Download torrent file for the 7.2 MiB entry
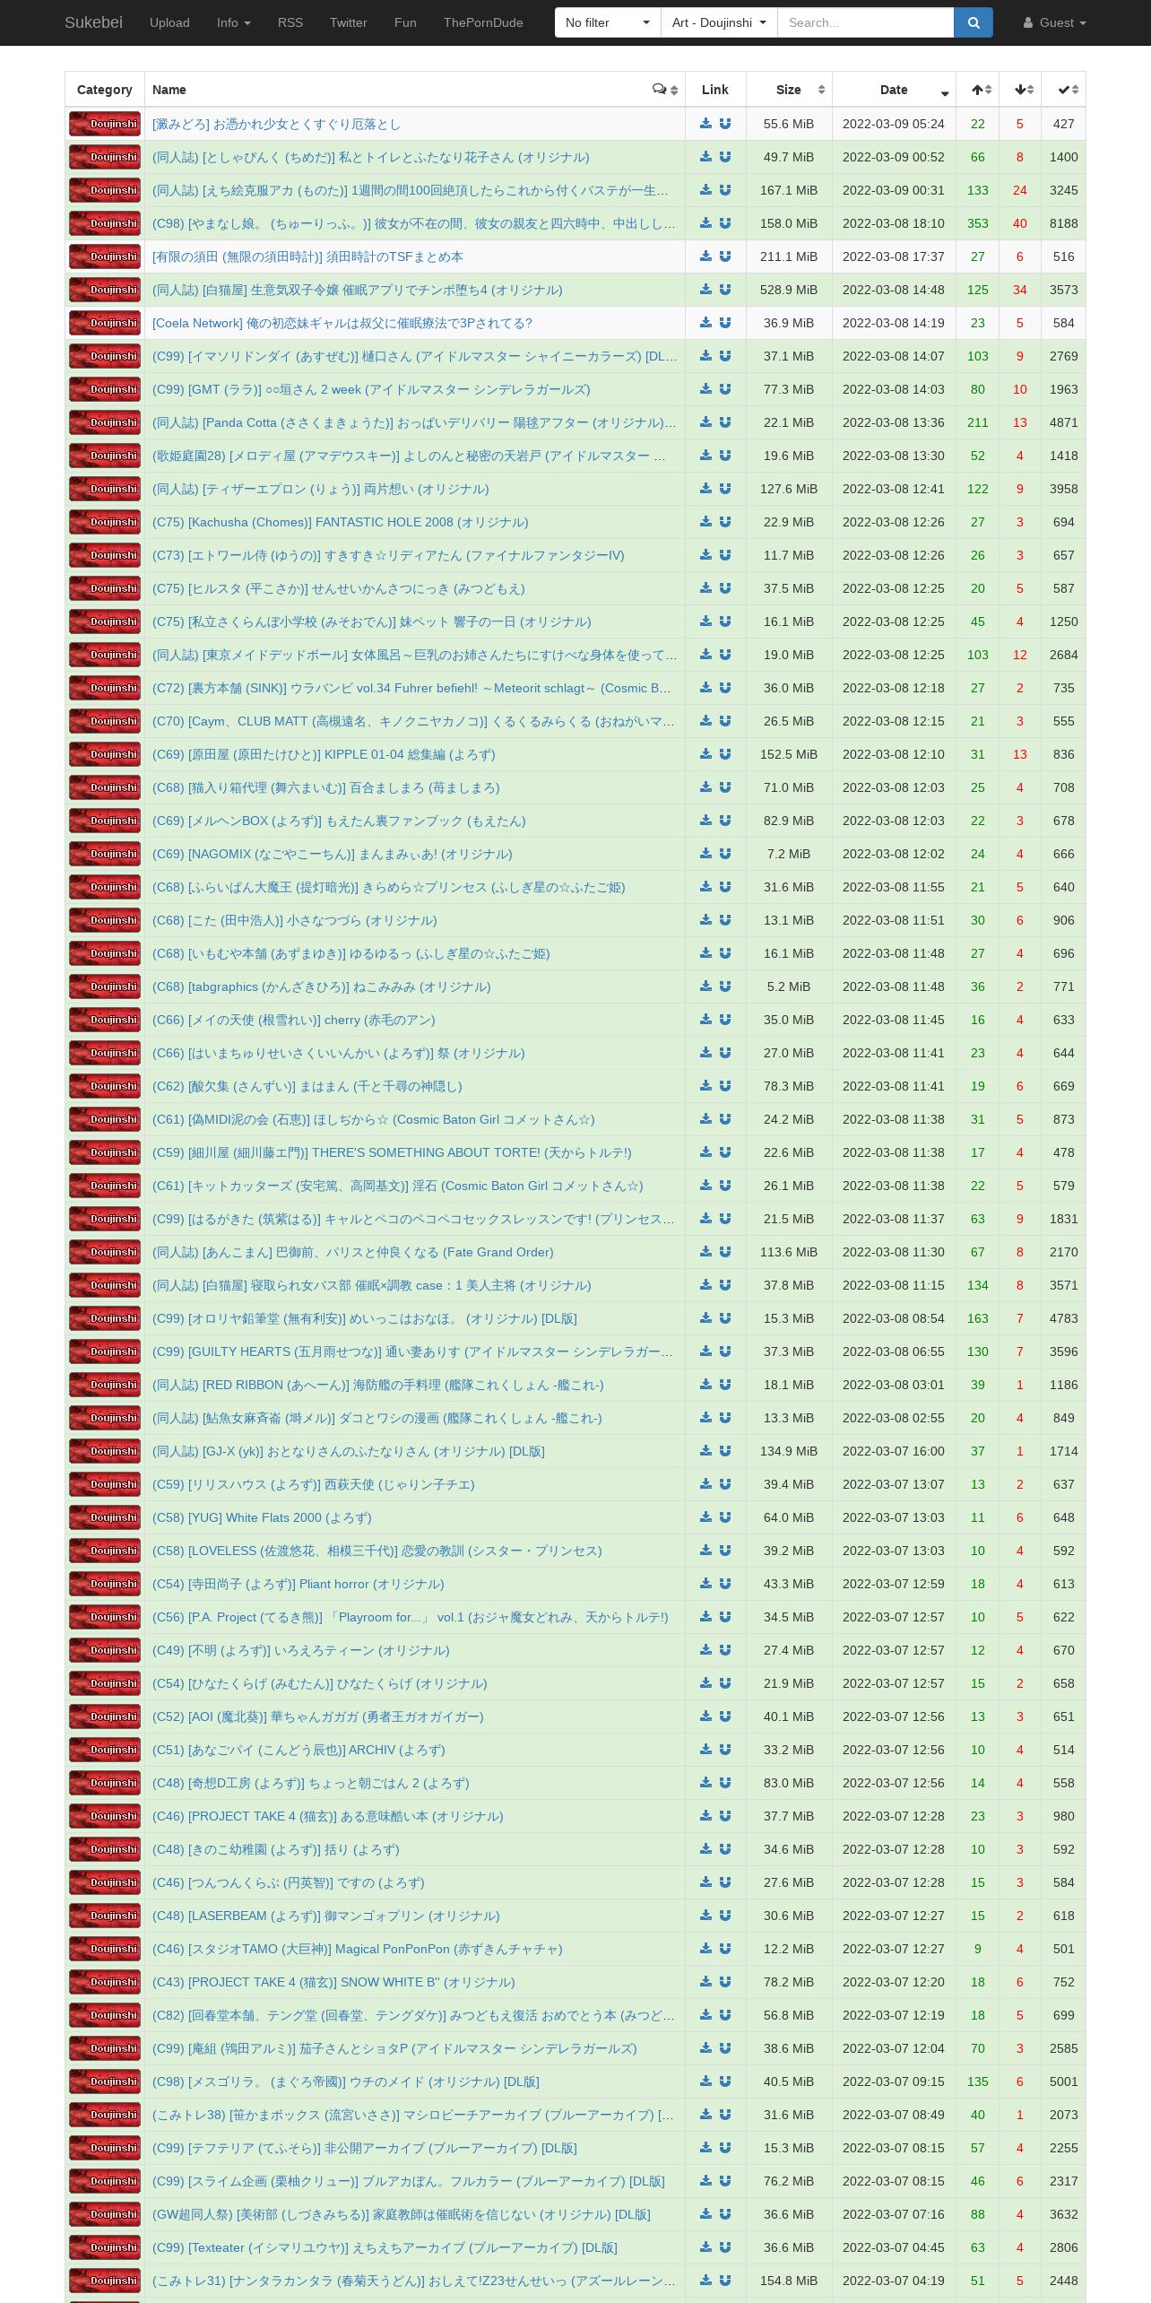Viewport: 1151px width, 2303px height. pyautogui.click(x=705, y=854)
